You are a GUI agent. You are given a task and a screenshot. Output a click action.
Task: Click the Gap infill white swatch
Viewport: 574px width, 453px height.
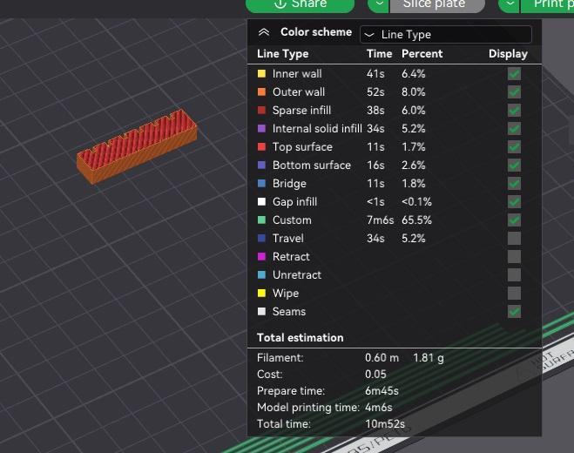point(261,202)
